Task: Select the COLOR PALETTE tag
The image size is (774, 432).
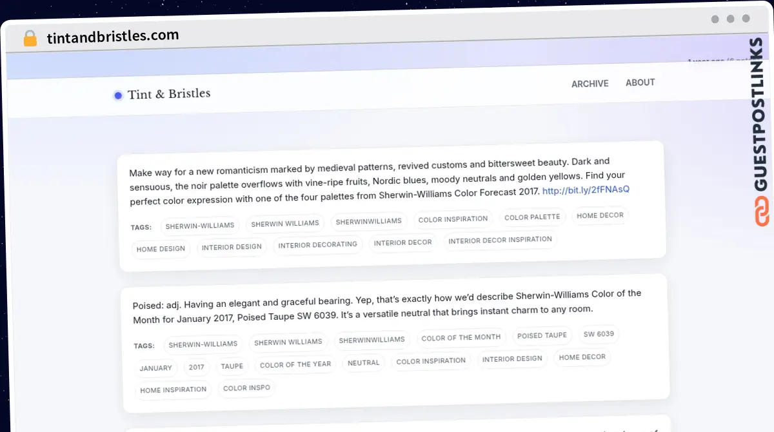Action: (x=532, y=217)
